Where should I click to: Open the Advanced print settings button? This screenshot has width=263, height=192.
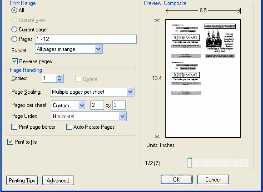point(58,181)
